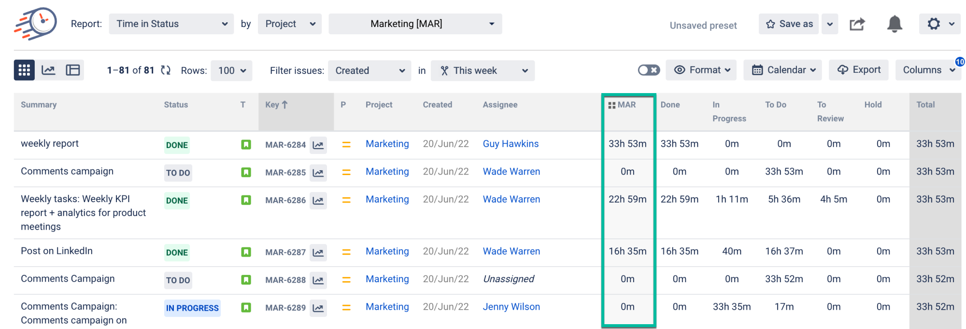Click the DONE status of weekly report
This screenshot has width=966, height=329.
click(x=177, y=145)
